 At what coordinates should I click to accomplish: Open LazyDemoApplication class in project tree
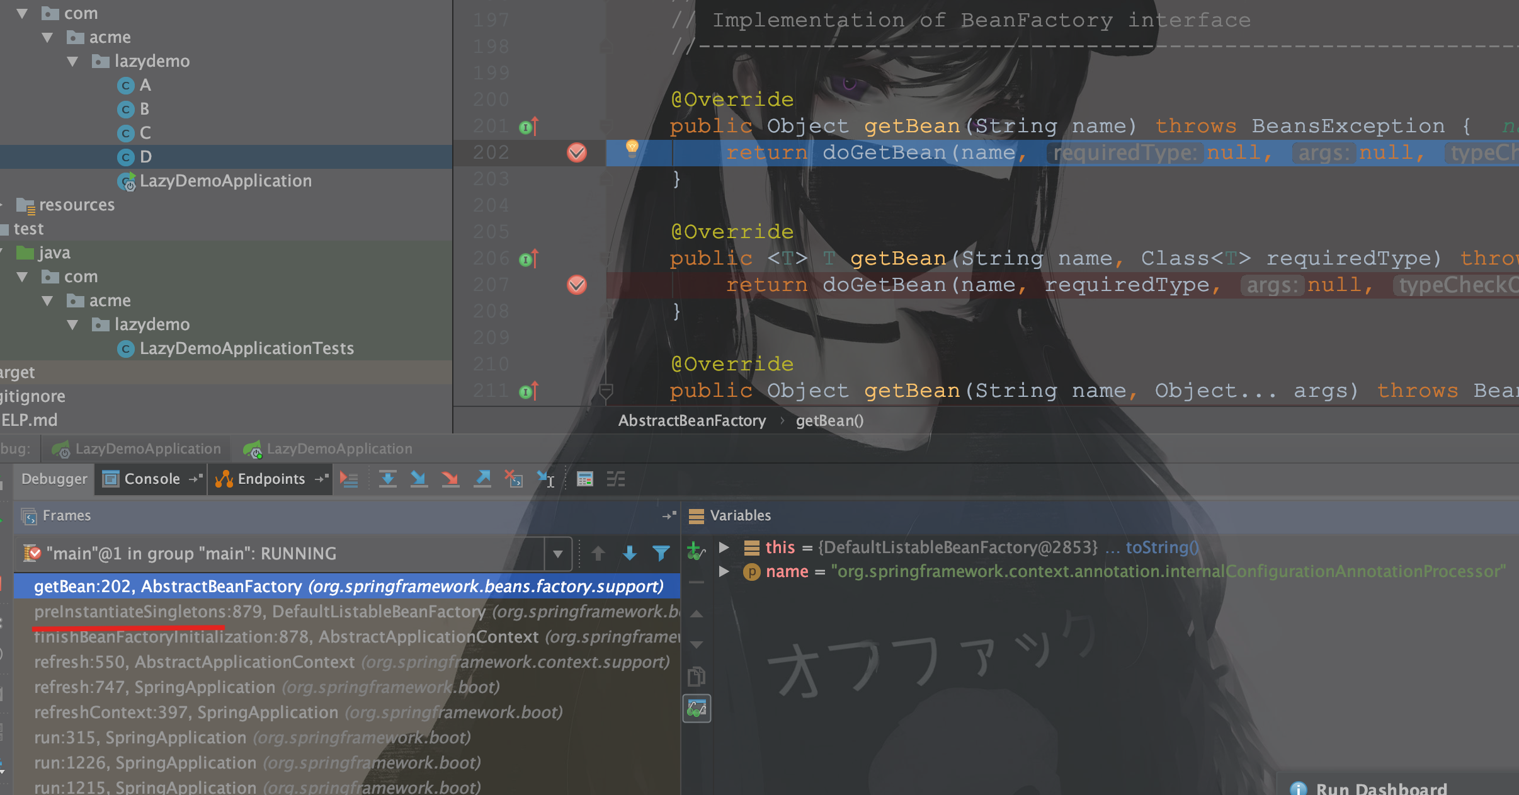coord(225,181)
